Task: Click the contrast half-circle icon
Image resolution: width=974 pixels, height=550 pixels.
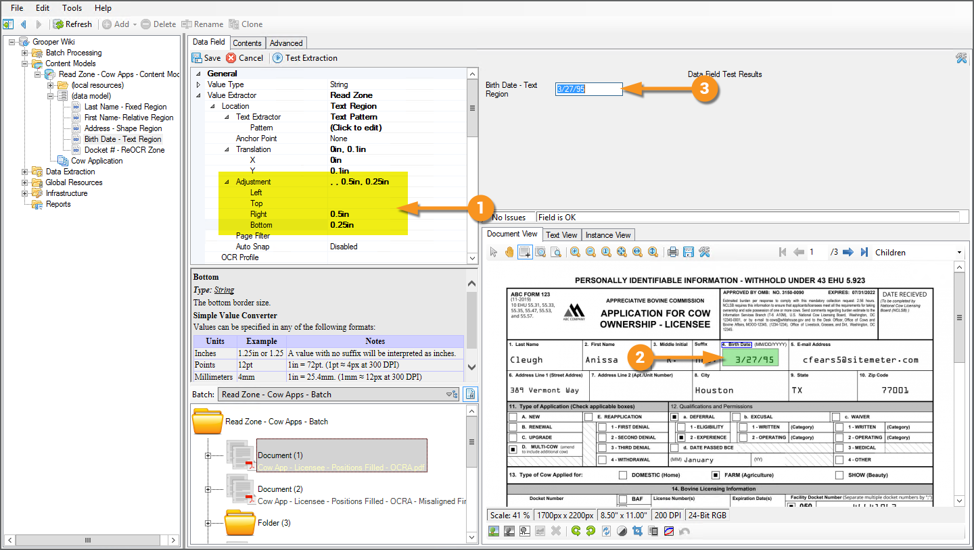Action: click(622, 531)
